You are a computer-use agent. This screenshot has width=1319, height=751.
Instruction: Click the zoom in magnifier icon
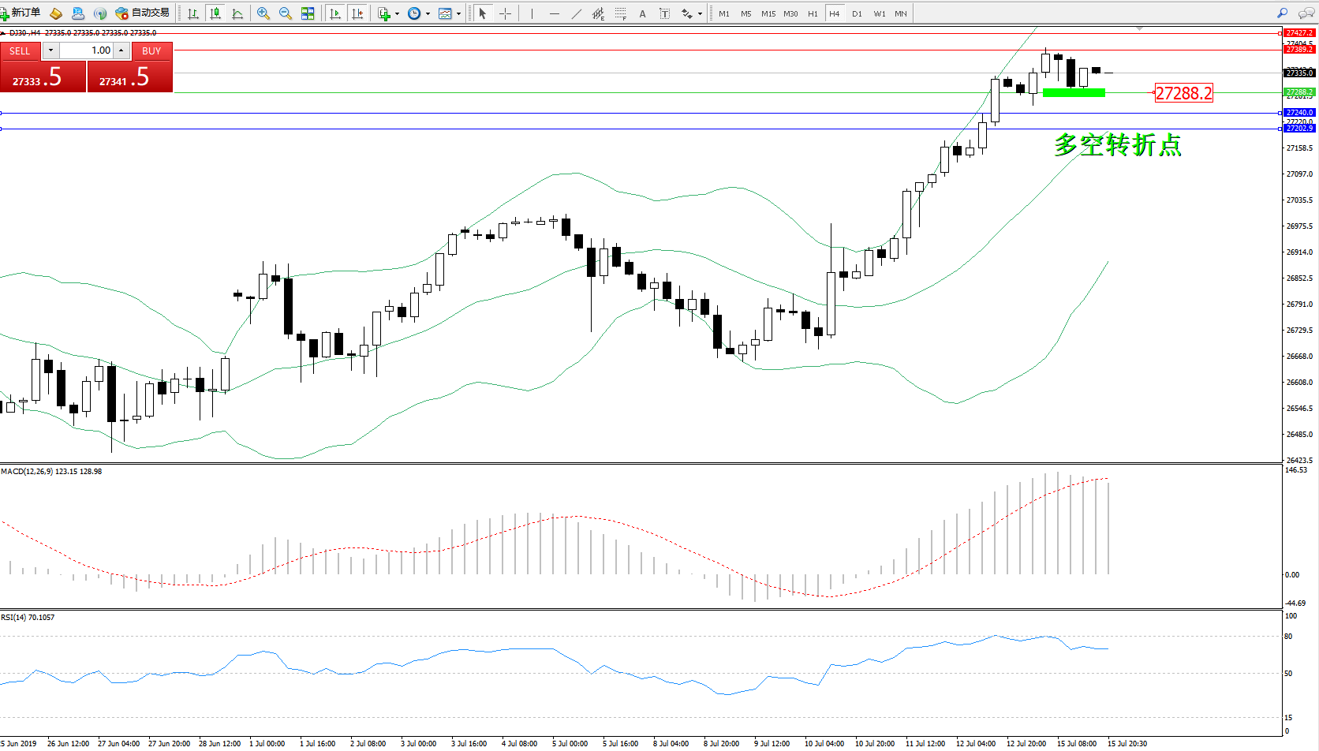pos(263,13)
